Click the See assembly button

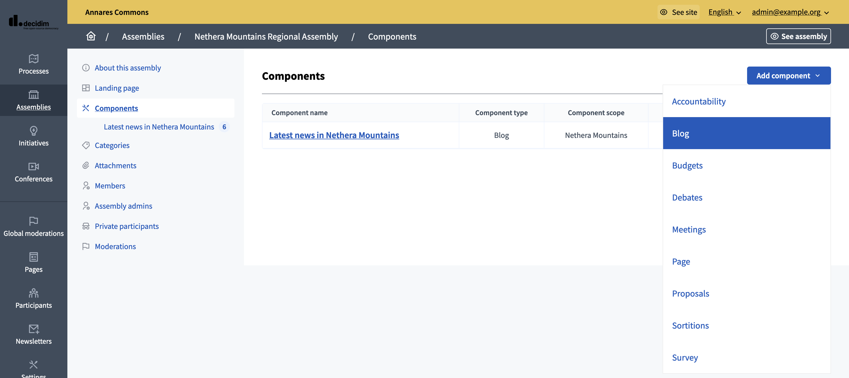[x=798, y=36]
